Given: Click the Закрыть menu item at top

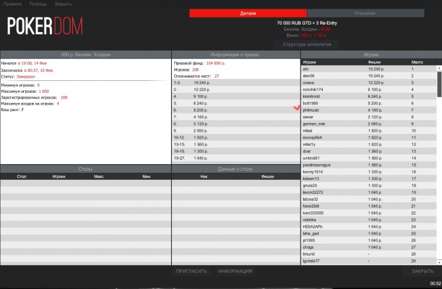Looking at the screenshot, I should click(63, 4).
